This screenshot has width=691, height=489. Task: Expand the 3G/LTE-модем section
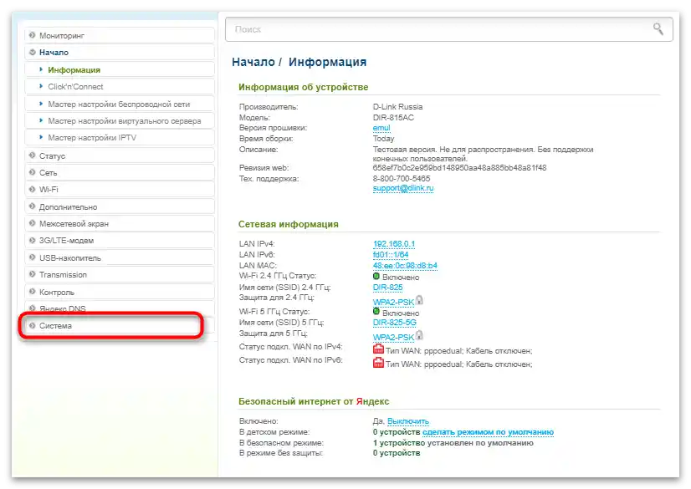tap(120, 240)
